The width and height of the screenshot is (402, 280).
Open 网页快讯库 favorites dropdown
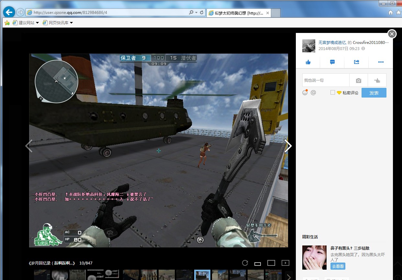pos(58,23)
